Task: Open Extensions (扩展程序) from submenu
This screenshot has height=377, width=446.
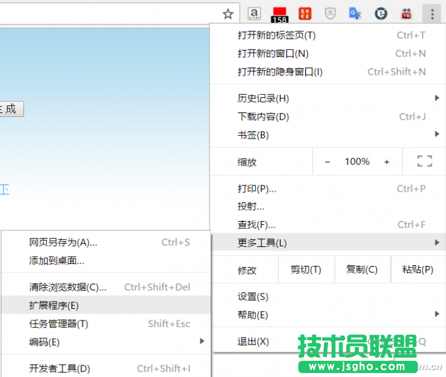Action: pyautogui.click(x=106, y=305)
